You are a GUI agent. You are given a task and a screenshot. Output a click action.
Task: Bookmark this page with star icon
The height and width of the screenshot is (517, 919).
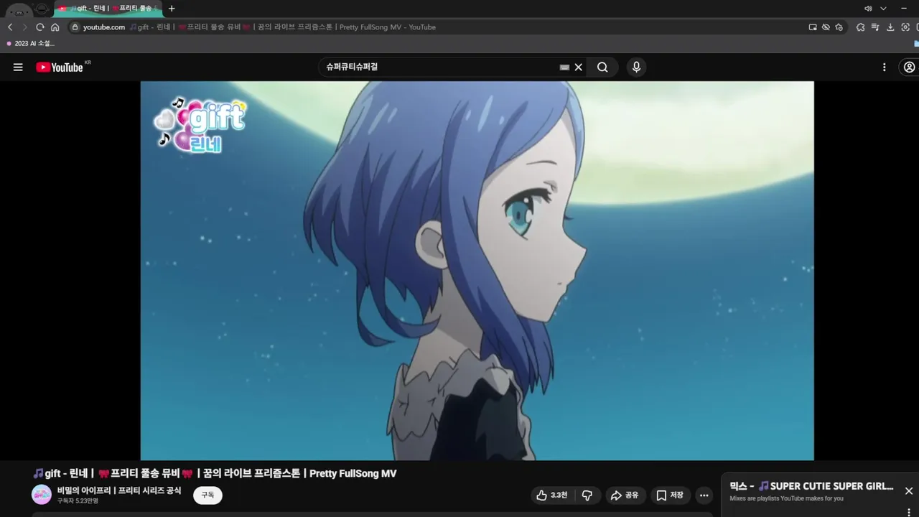click(x=839, y=27)
